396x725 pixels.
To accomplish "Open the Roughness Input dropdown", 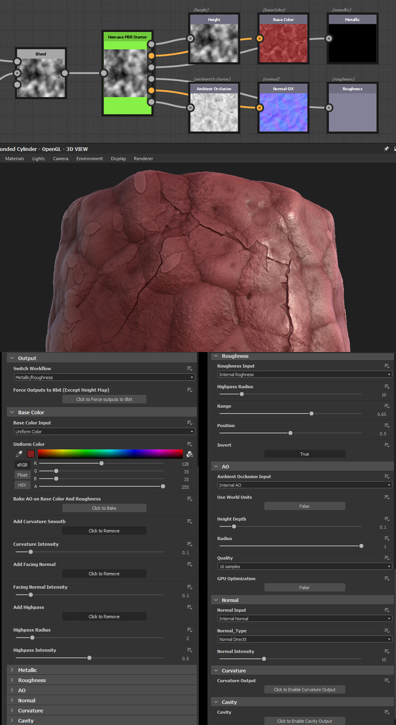I will pyautogui.click(x=304, y=375).
